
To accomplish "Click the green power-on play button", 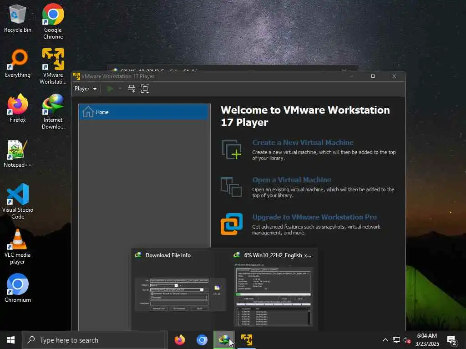I will [110, 89].
